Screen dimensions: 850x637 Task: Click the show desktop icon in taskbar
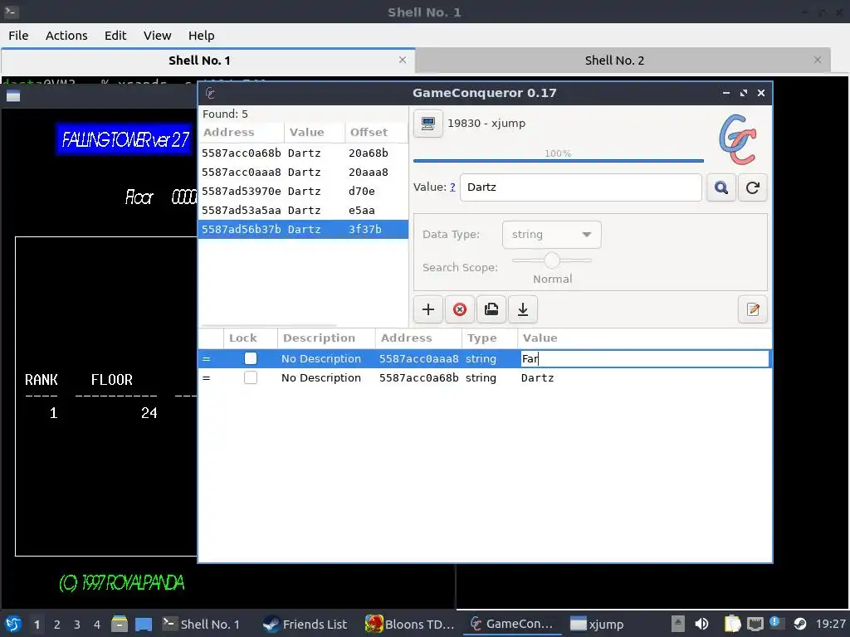coord(144,624)
